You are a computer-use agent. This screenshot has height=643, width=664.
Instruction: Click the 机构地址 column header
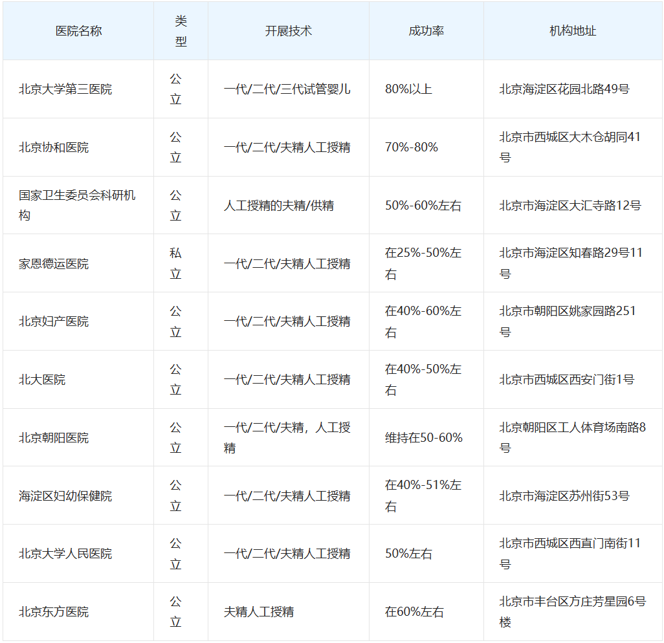(573, 31)
